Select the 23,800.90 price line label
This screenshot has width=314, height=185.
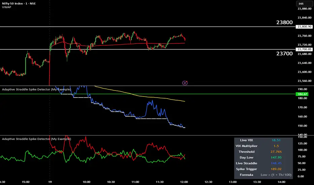304,27
